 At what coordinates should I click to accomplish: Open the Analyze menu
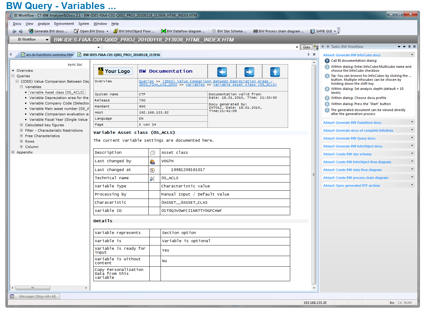tap(44, 24)
